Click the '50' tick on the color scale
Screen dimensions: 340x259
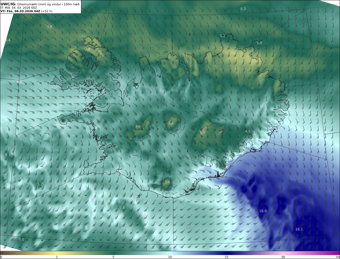click(338, 257)
